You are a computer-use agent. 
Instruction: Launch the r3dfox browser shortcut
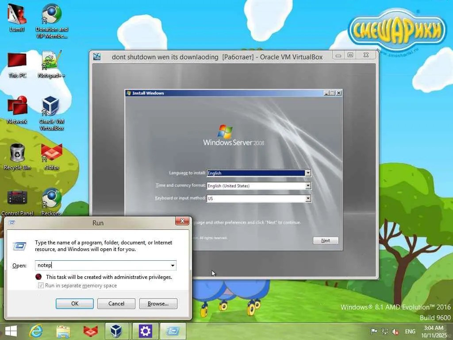51,156
